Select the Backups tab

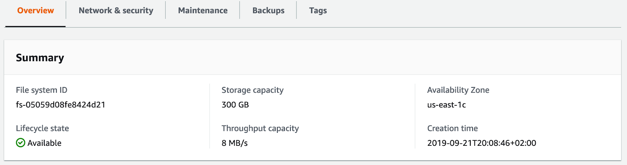[x=268, y=11]
